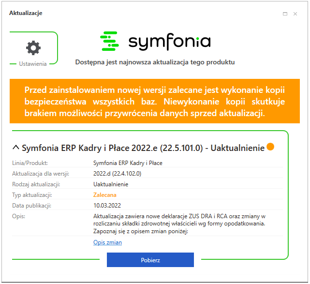Click the symfonia wordmark text
310x284 pixels.
click(170, 42)
